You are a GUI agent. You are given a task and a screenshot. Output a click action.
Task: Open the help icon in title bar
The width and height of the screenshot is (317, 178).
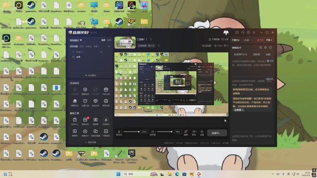click(248, 32)
